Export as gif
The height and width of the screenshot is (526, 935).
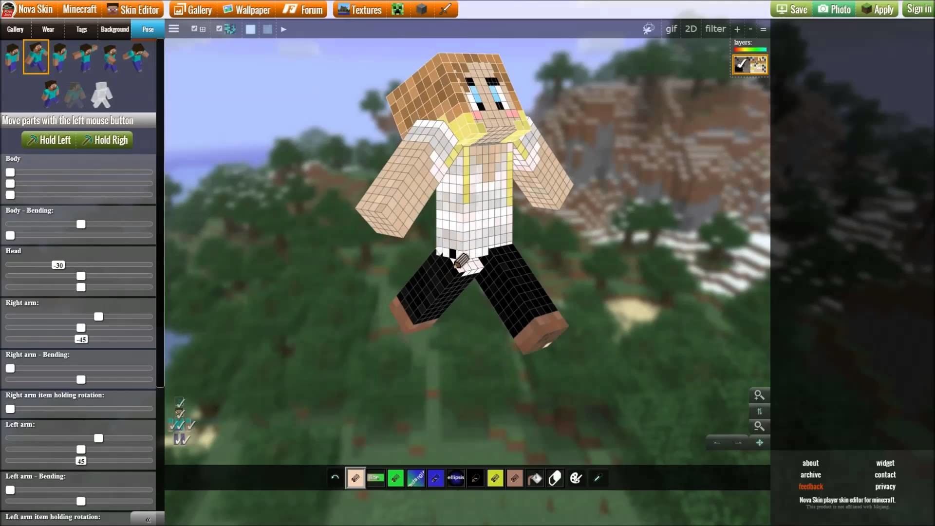pos(671,29)
